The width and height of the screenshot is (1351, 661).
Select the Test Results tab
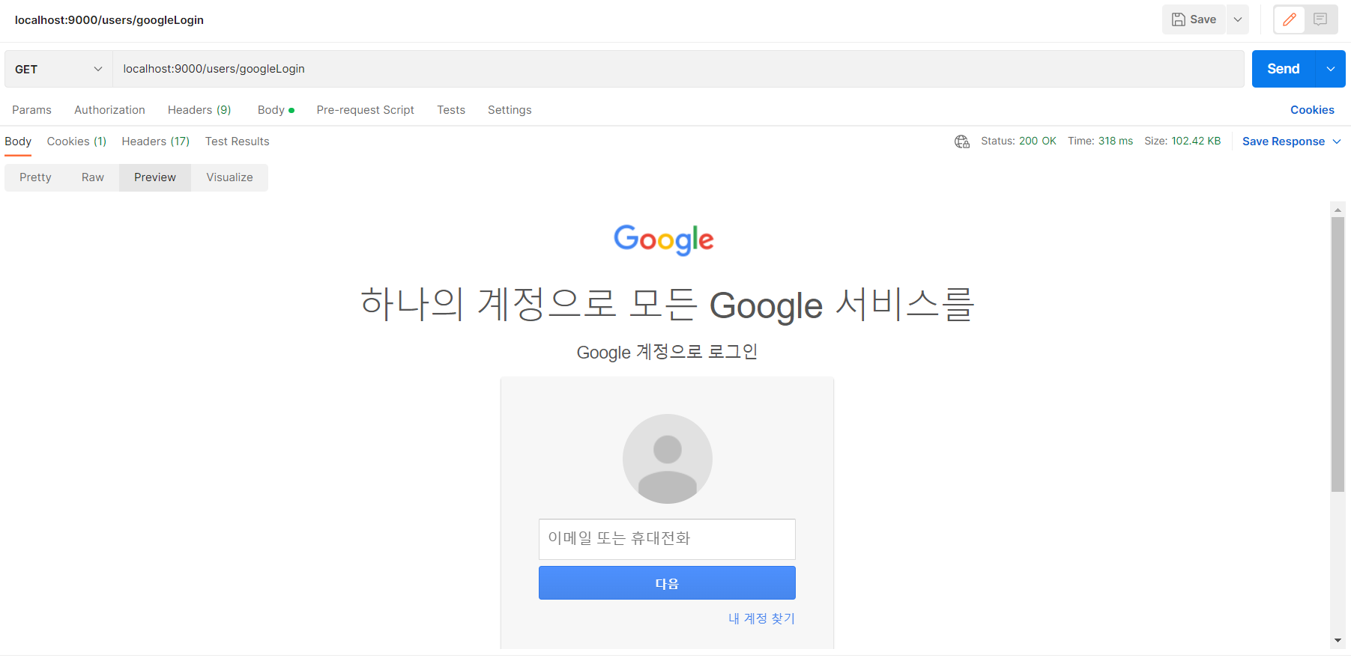[x=237, y=141]
